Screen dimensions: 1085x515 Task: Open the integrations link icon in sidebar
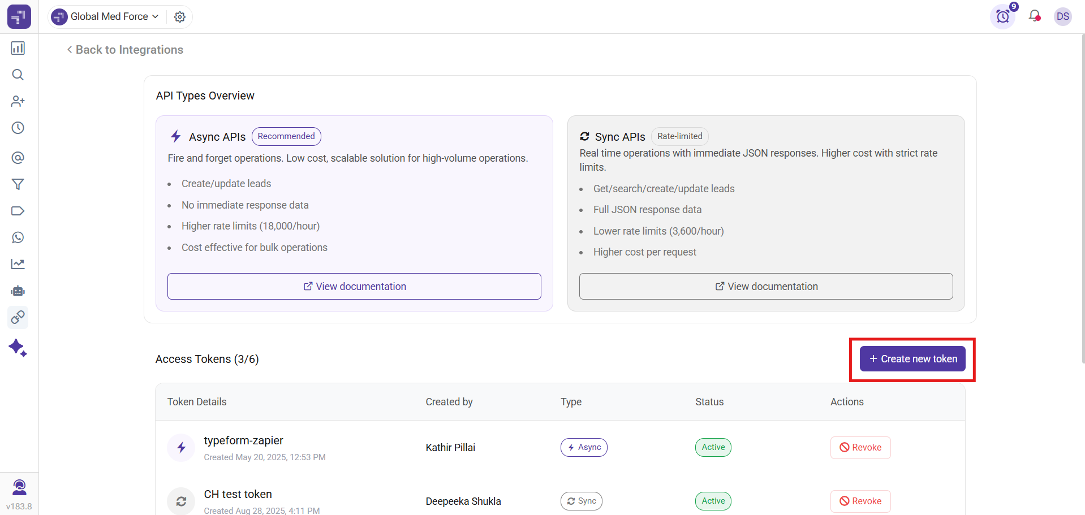pyautogui.click(x=18, y=317)
